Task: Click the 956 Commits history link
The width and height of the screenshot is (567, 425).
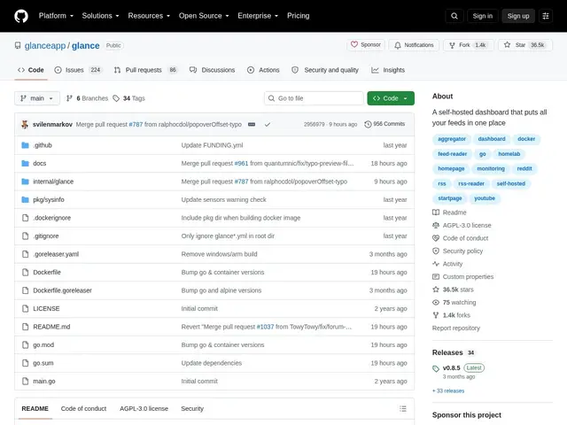Action: 384,124
